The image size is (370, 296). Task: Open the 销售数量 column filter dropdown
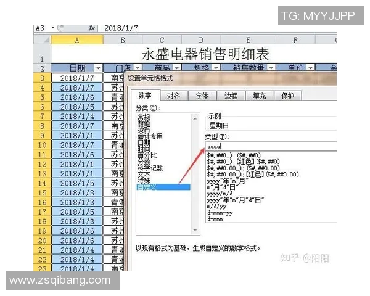pos(271,68)
